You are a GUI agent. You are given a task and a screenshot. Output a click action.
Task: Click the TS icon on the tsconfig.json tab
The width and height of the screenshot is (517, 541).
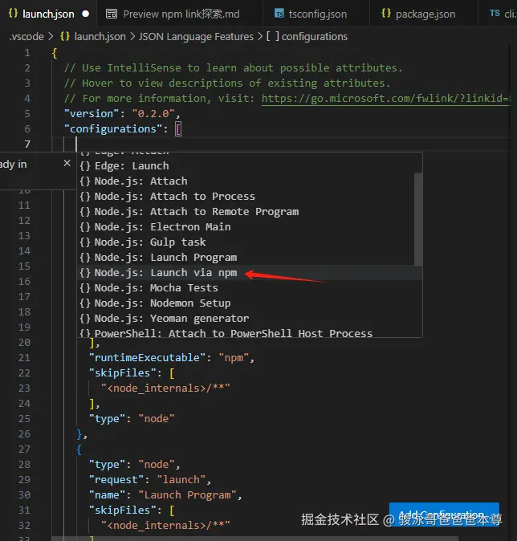pyautogui.click(x=279, y=14)
